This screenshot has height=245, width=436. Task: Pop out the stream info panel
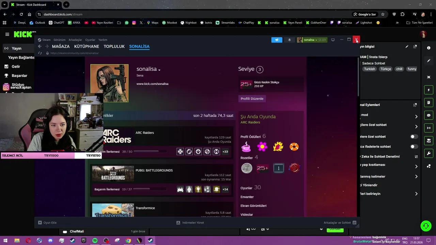(415, 47)
